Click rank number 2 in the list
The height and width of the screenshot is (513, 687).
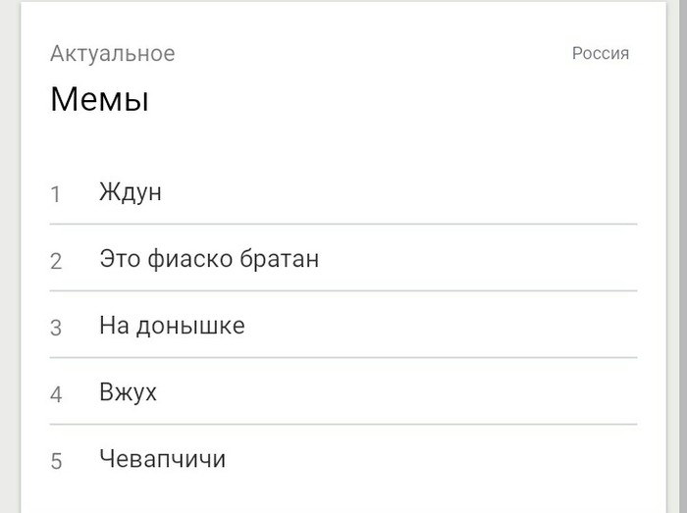click(x=56, y=261)
